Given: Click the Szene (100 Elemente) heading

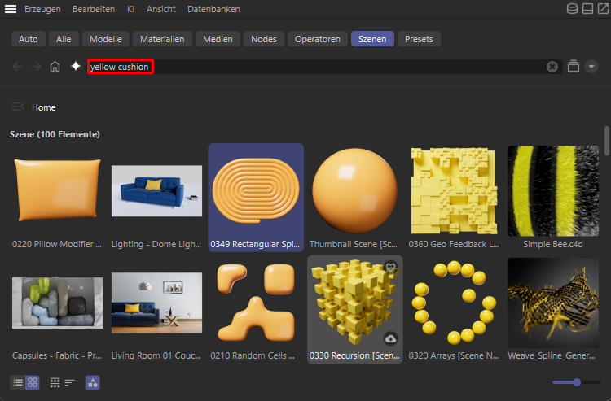Looking at the screenshot, I should click(x=55, y=134).
